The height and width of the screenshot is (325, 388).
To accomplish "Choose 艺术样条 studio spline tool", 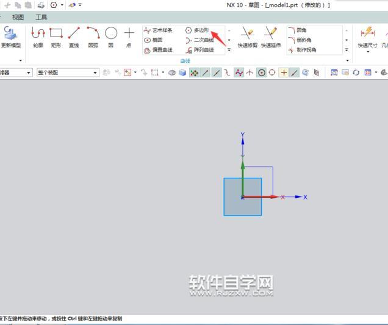I will [x=159, y=30].
